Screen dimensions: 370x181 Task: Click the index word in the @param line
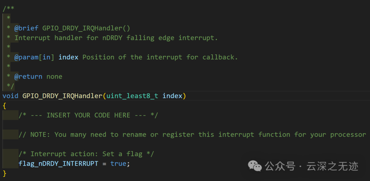[69, 57]
